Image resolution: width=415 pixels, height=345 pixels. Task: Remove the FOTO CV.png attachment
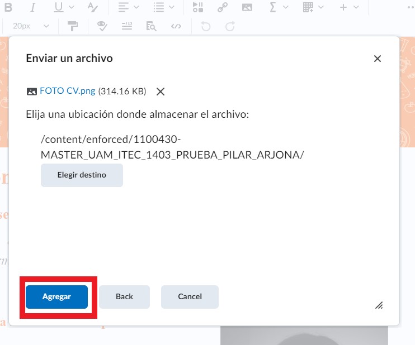[x=161, y=92]
